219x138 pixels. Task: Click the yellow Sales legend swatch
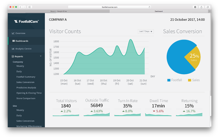[189, 80]
